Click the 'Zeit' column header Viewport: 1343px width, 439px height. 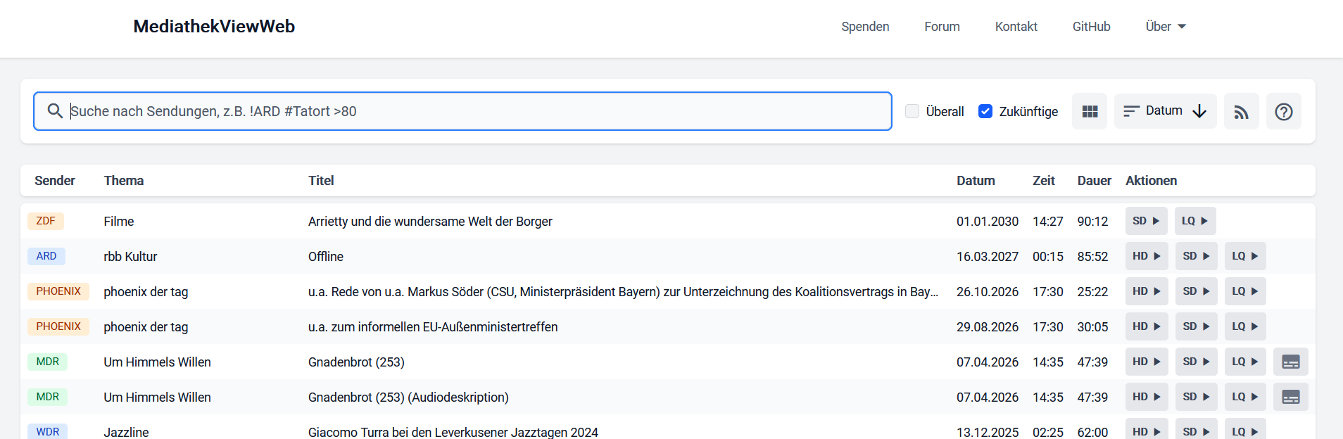pos(1044,181)
